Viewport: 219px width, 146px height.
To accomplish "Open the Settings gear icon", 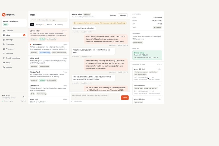I will point(4,67).
